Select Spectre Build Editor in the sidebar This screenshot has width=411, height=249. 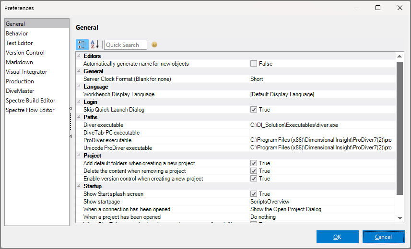click(x=30, y=101)
